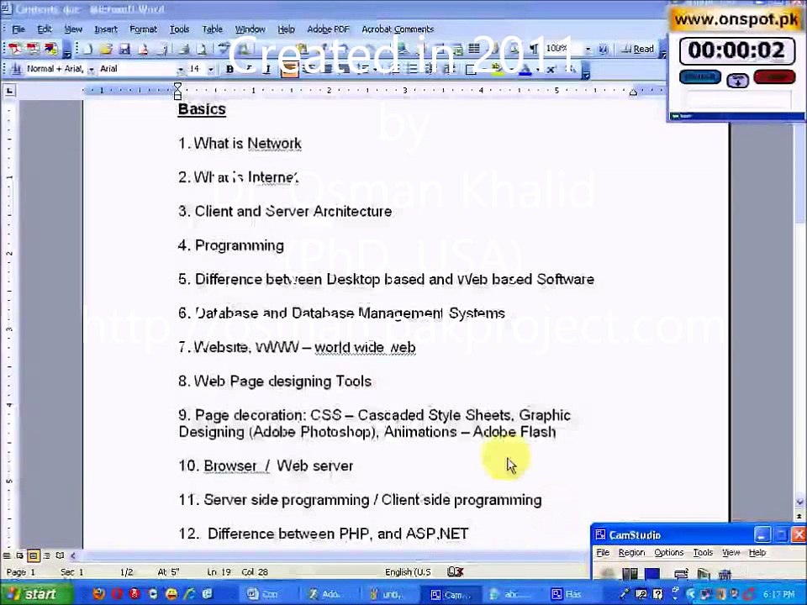The width and height of the screenshot is (807, 605).
Task: Click the CamStudio pause icon
Action: 630,574
